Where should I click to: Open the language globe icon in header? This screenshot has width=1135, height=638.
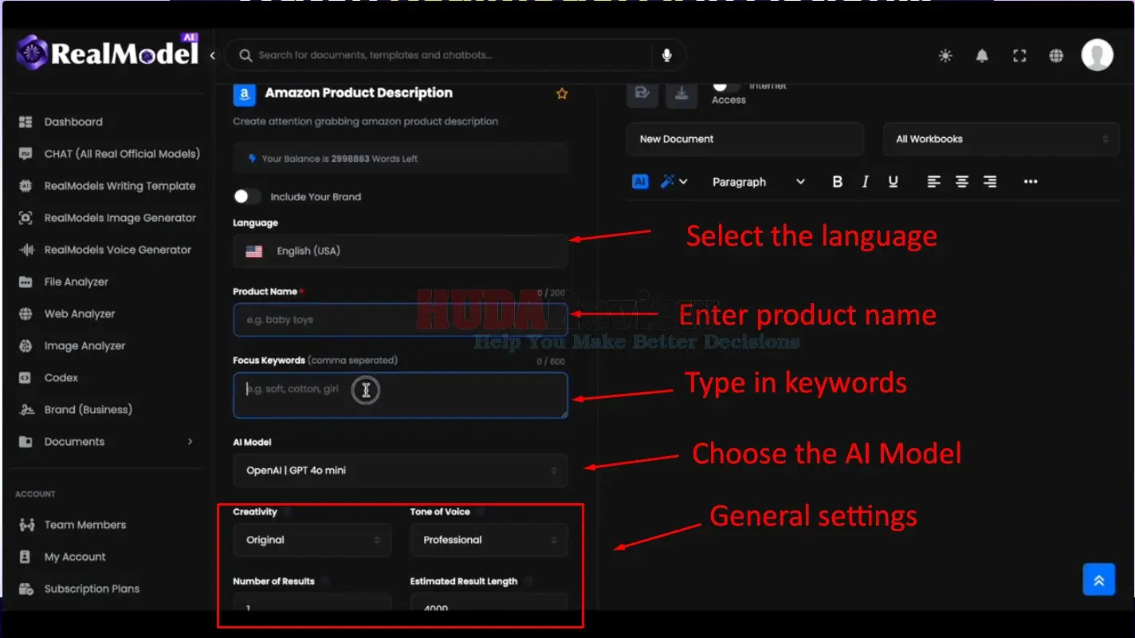coord(1056,56)
